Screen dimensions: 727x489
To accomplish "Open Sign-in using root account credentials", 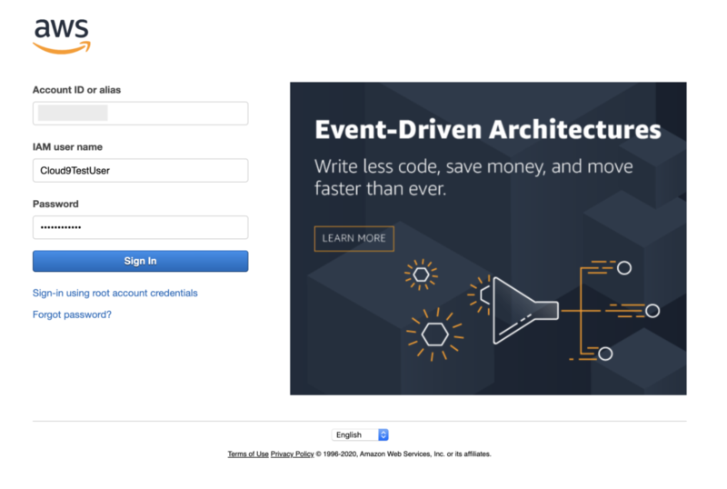I will pos(115,293).
